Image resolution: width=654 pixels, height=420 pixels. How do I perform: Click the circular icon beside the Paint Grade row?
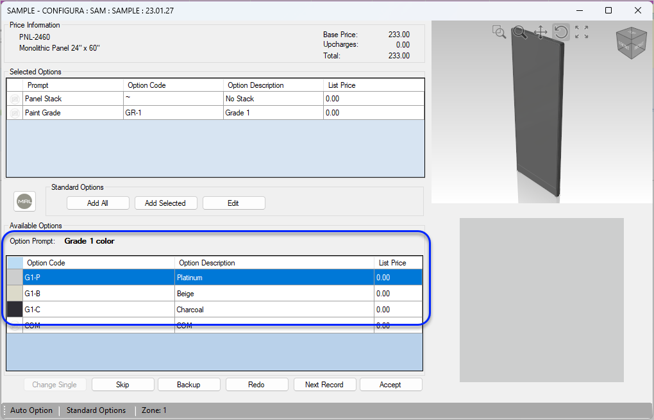pyautogui.click(x=13, y=112)
